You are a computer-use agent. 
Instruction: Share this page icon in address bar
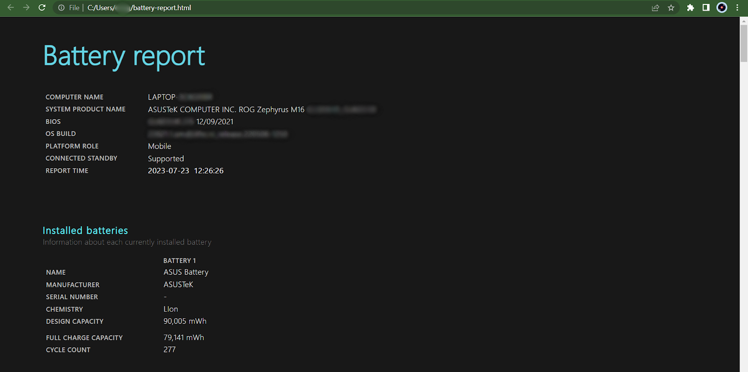(655, 7)
